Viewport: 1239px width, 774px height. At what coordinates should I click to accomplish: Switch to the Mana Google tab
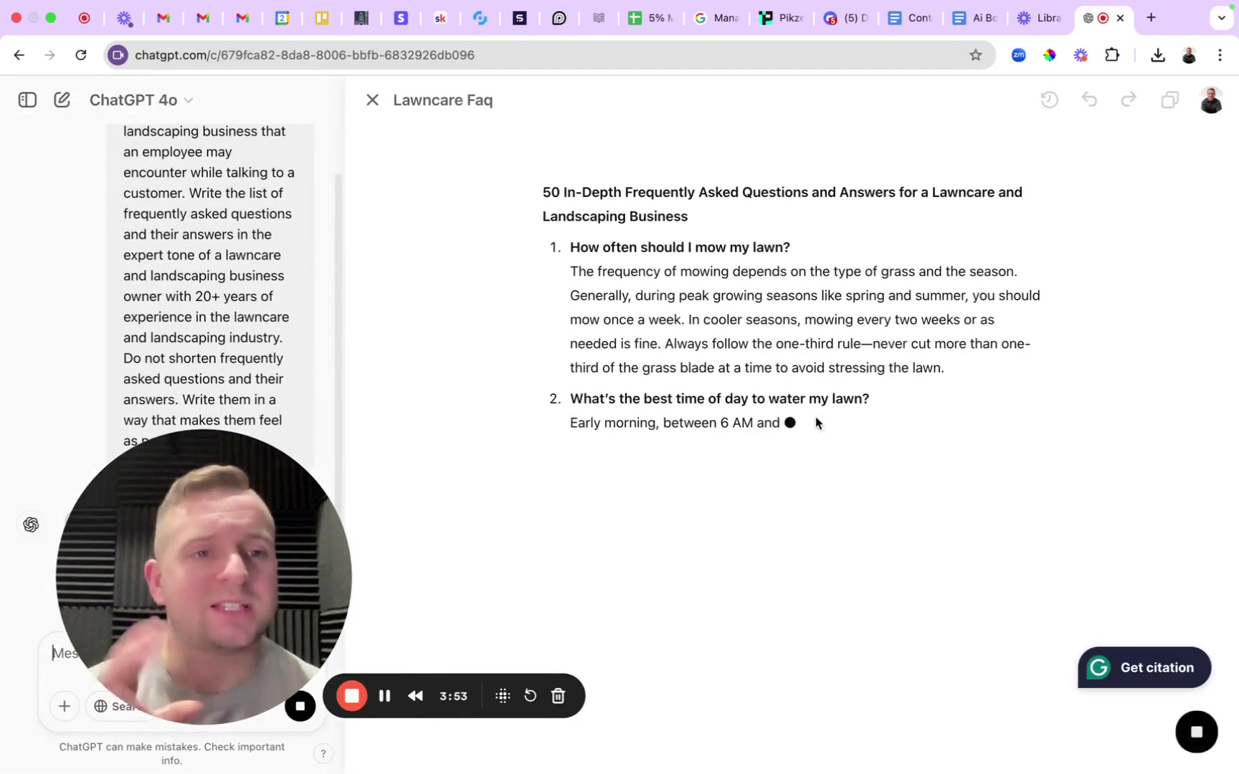716,18
